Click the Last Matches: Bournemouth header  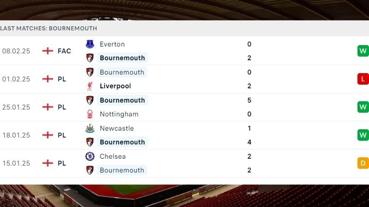48,28
